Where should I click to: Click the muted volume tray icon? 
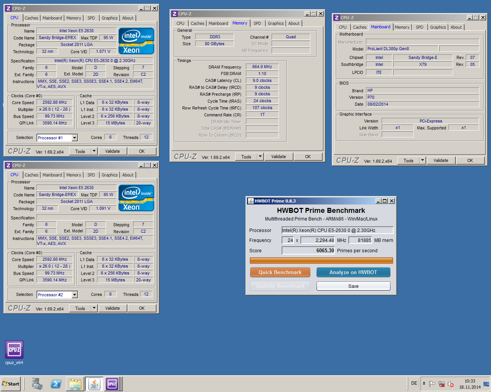coord(451,384)
